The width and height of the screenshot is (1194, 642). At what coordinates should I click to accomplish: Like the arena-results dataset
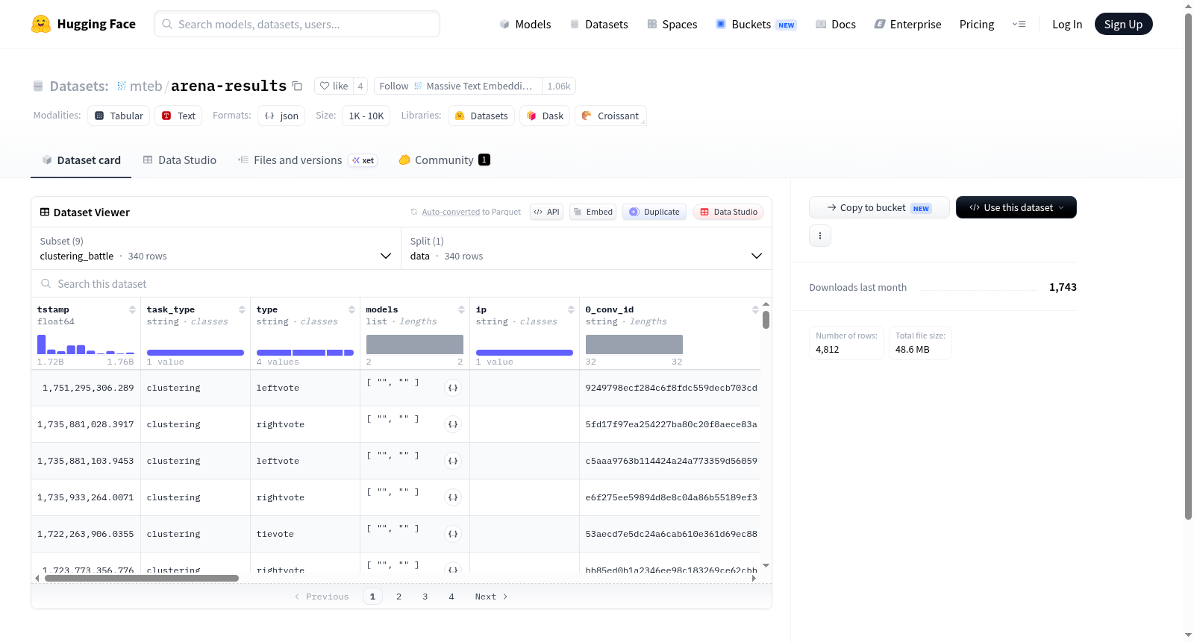tap(334, 86)
